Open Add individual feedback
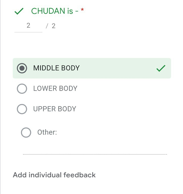Image resolution: width=183 pixels, height=194 pixels. (x=54, y=175)
